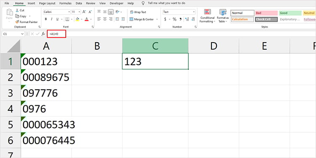
Task: Click the Select All corner triangle
Action: (13, 46)
